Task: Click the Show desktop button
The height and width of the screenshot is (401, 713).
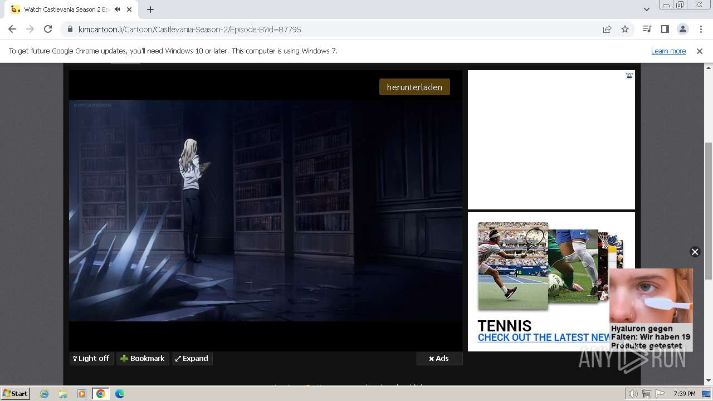Action: point(707,394)
